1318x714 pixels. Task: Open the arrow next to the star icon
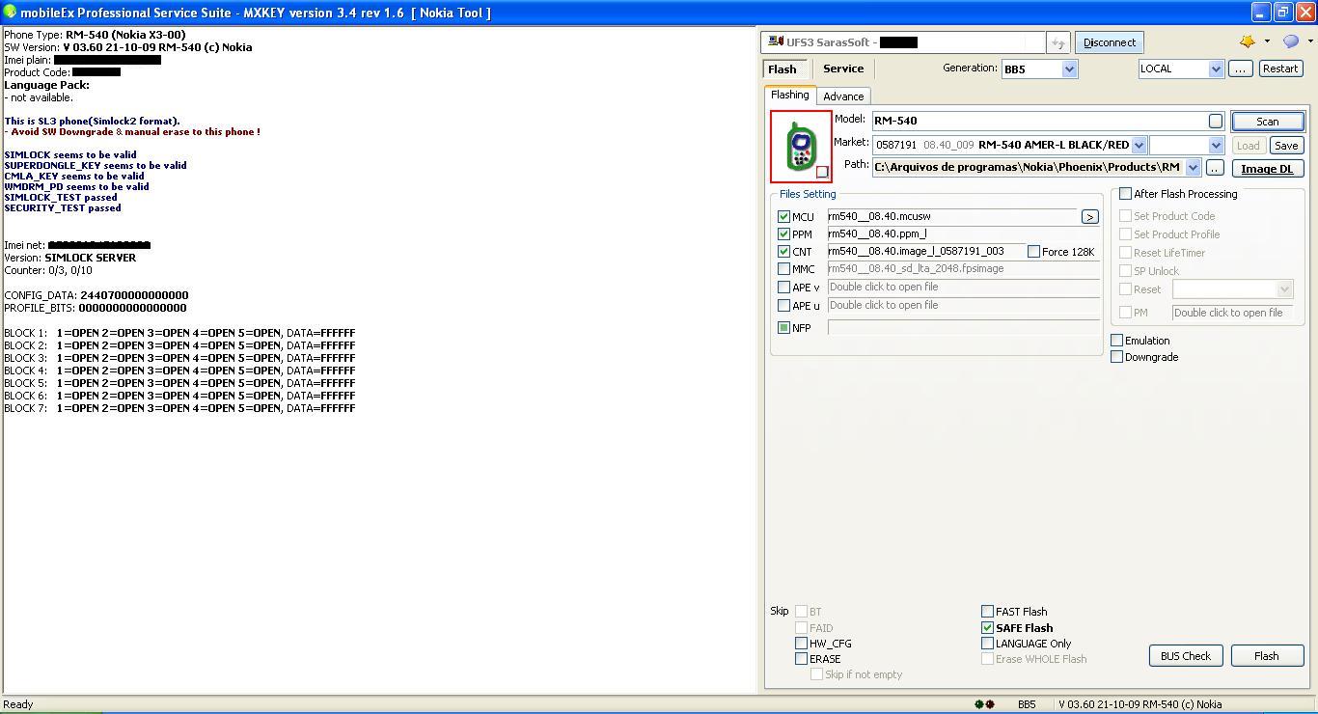pos(1267,42)
